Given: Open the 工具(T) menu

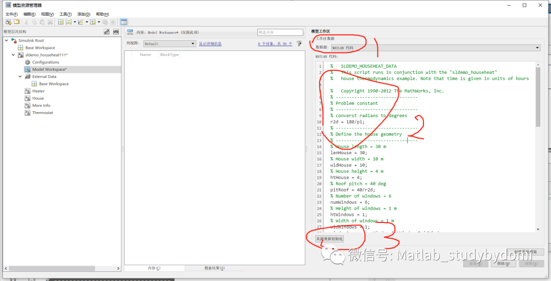Looking at the screenshot, I should click(x=65, y=14).
